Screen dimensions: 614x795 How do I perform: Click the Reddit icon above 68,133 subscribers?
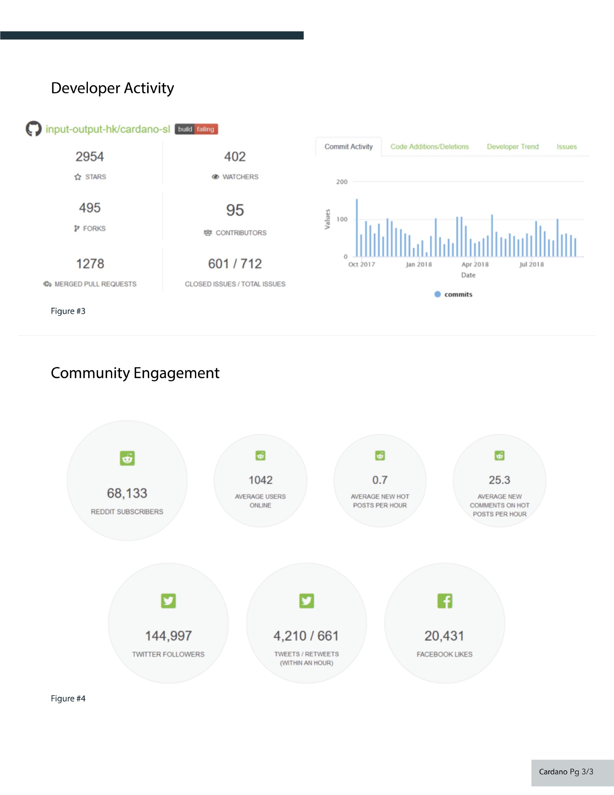[127, 458]
